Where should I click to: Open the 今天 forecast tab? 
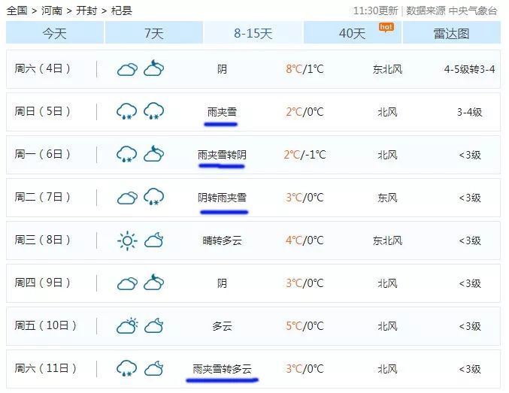click(x=55, y=33)
